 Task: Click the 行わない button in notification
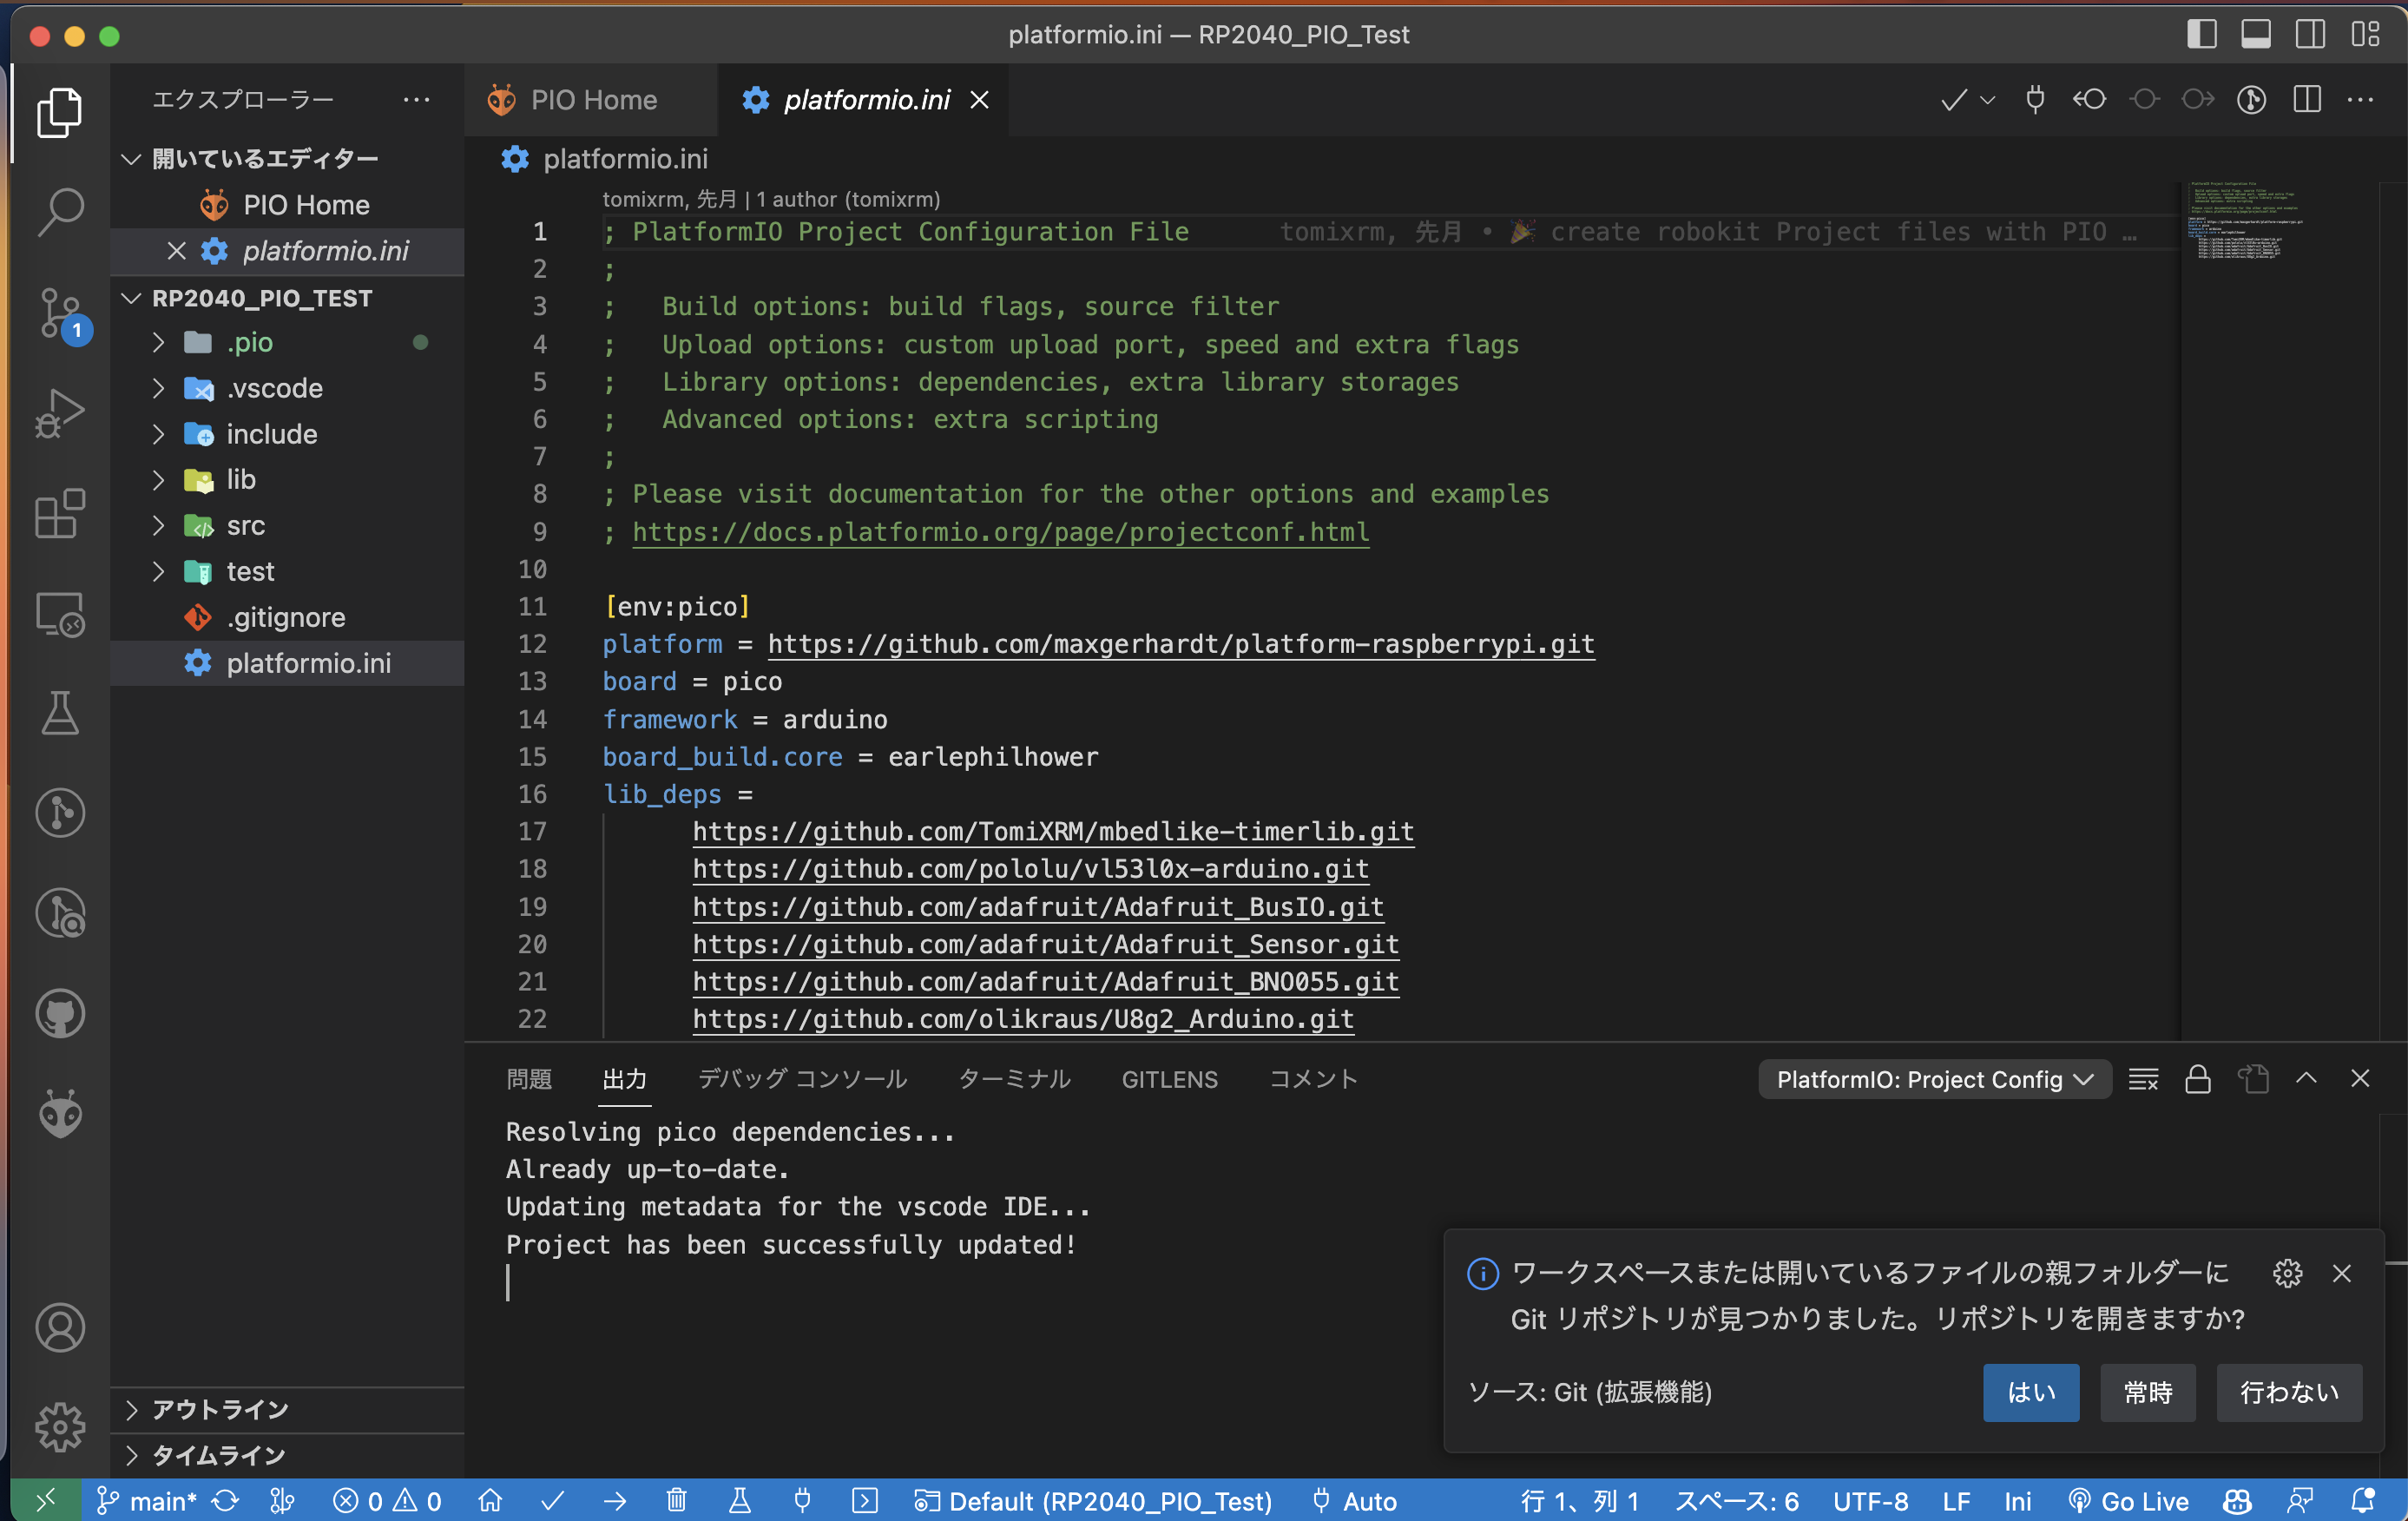[2288, 1392]
